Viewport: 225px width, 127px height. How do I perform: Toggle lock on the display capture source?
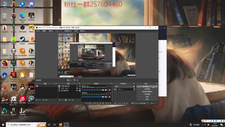pyautogui.click(x=80, y=91)
